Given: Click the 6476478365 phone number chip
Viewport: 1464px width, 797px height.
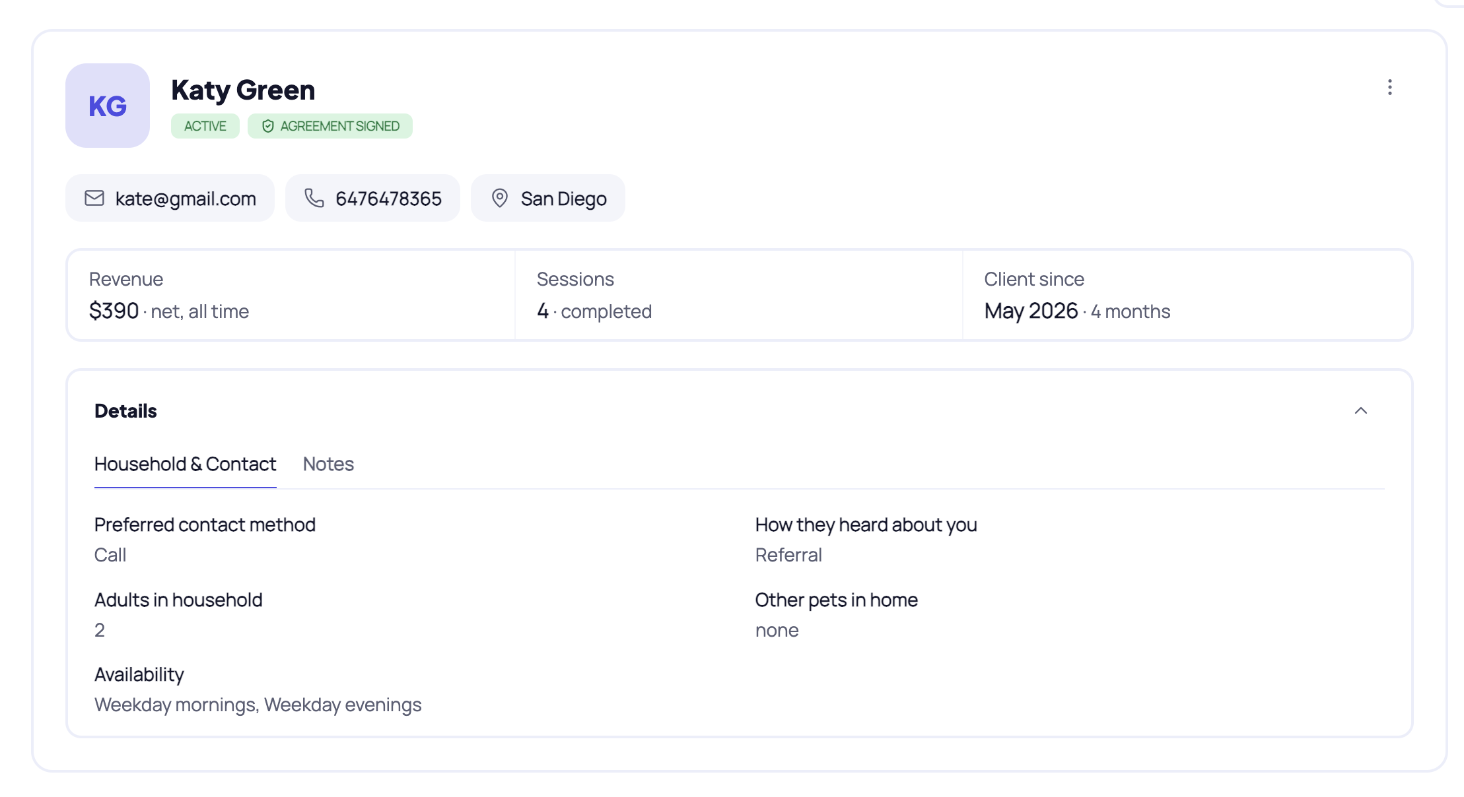Looking at the screenshot, I should click(x=372, y=198).
